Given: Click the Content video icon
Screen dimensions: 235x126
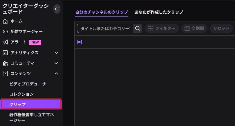Looking at the screenshot, I should pos(5,74).
